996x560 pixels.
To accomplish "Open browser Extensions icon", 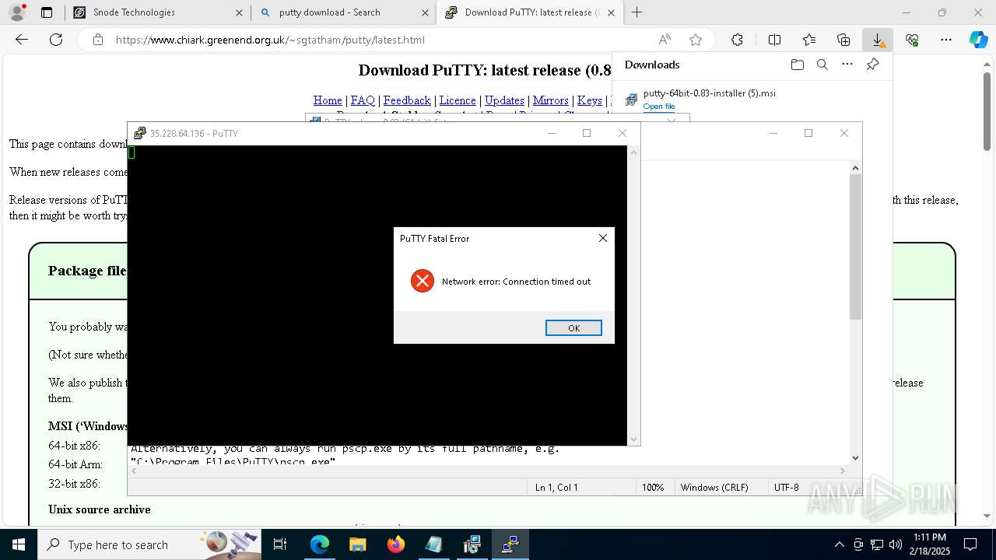I will 737,40.
